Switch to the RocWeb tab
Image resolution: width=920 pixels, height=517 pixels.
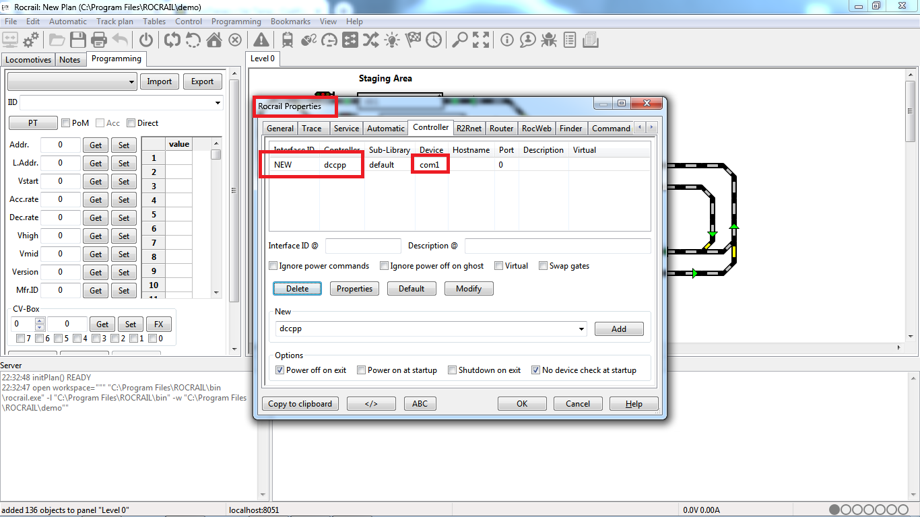[x=536, y=128]
